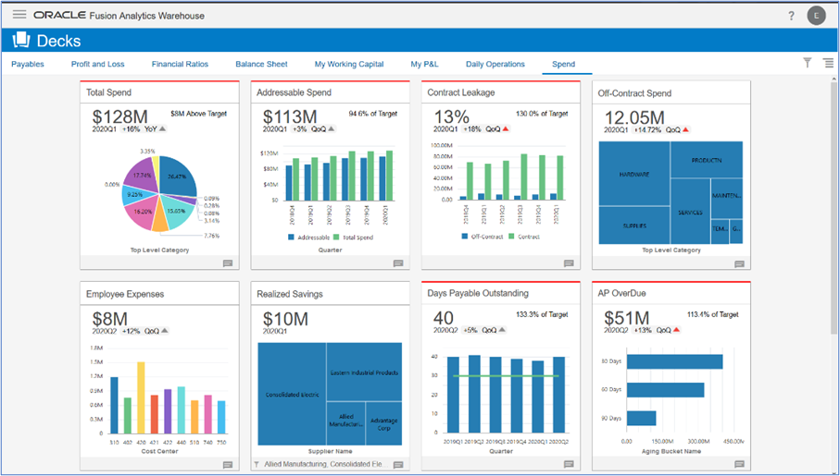The image size is (840, 476).
Task: Open comments on Addressable Spend card
Action: [x=398, y=263]
